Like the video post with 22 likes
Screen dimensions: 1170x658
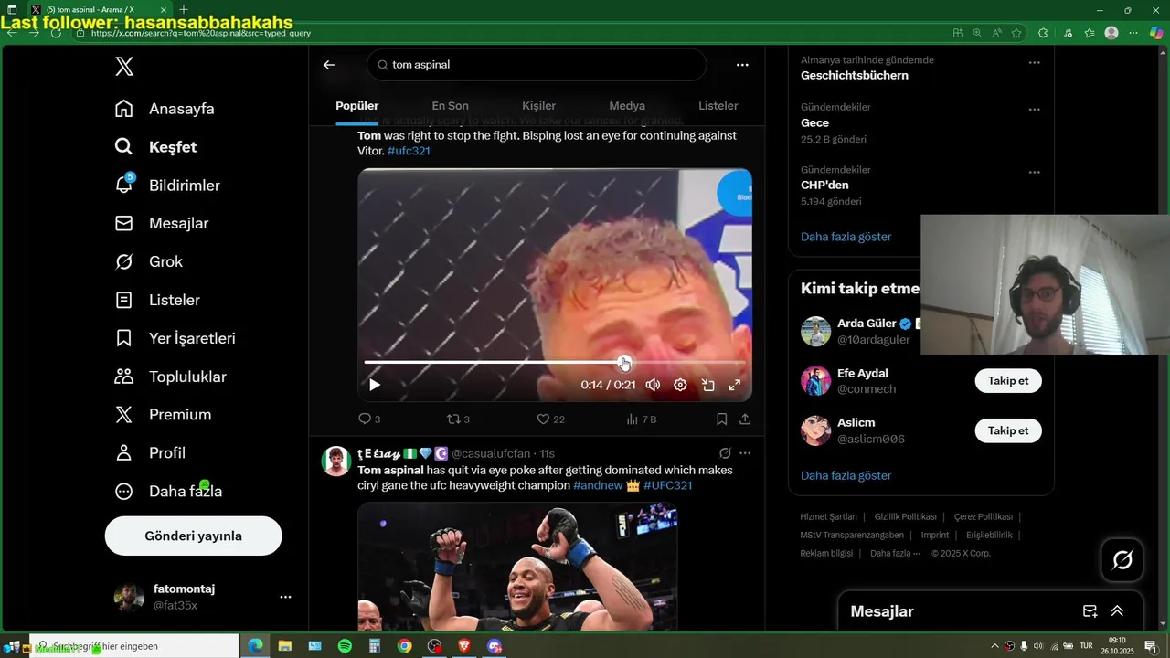550,419
